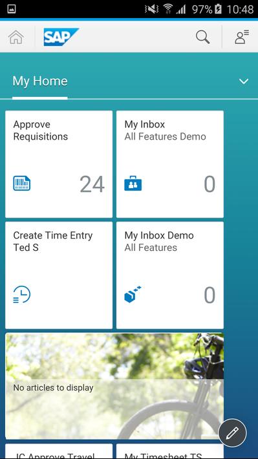Tap the picture notification icon in status bar

tap(12, 9)
